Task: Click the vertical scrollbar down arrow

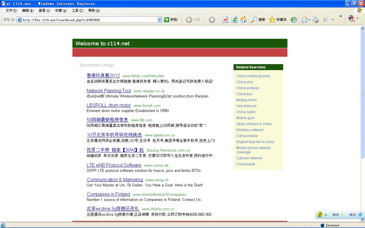Action: point(363,219)
